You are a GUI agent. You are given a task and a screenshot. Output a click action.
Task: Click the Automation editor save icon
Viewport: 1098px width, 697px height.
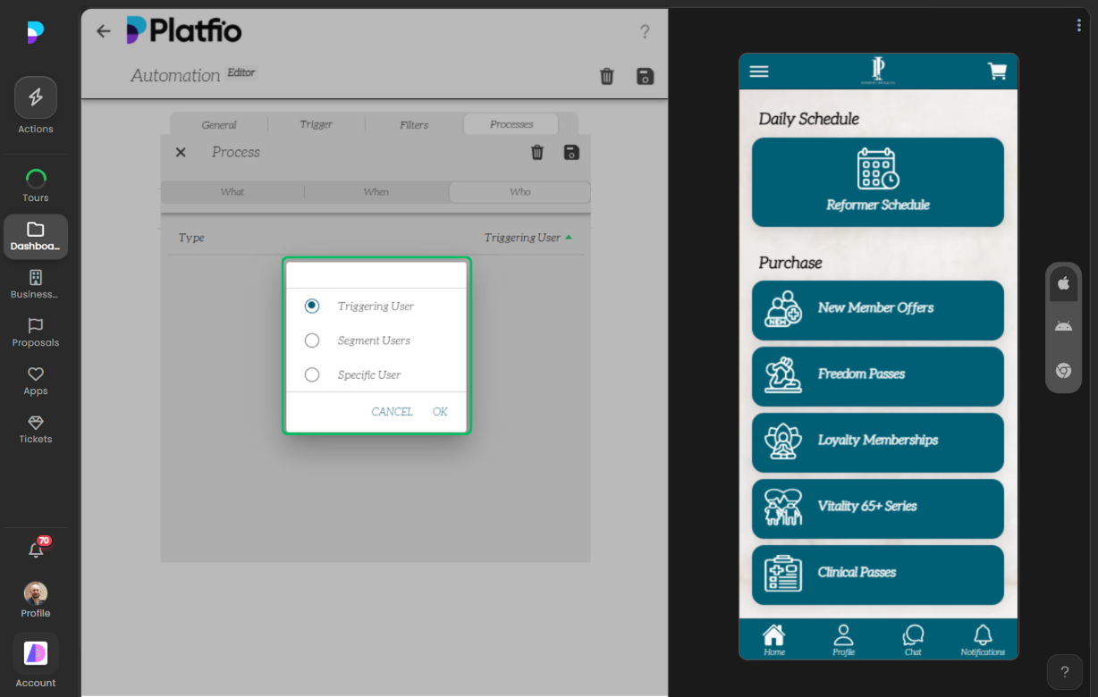(645, 76)
